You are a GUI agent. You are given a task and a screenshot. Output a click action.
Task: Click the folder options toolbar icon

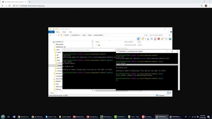tap(143, 39)
